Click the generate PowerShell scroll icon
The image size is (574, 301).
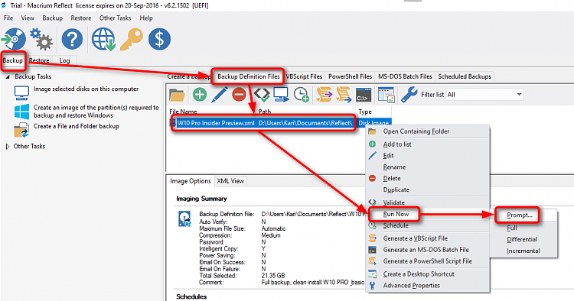[344, 95]
